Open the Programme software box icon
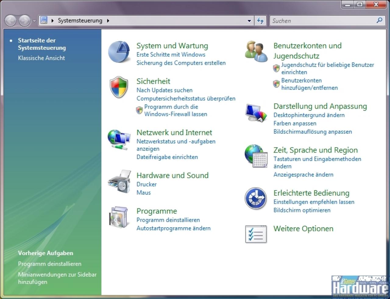 pyautogui.click(x=119, y=217)
